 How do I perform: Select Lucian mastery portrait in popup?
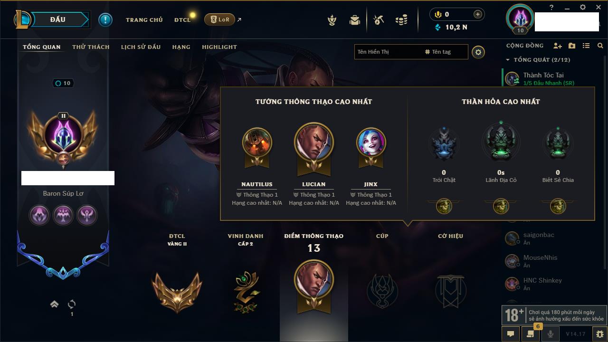314,142
